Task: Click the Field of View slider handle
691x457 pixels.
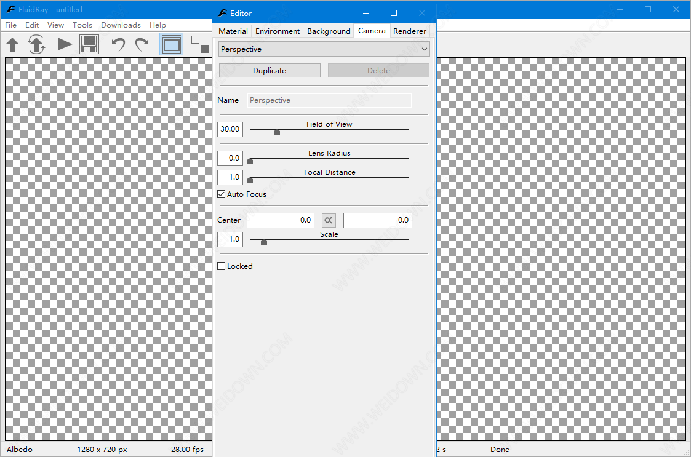Action: tap(277, 132)
